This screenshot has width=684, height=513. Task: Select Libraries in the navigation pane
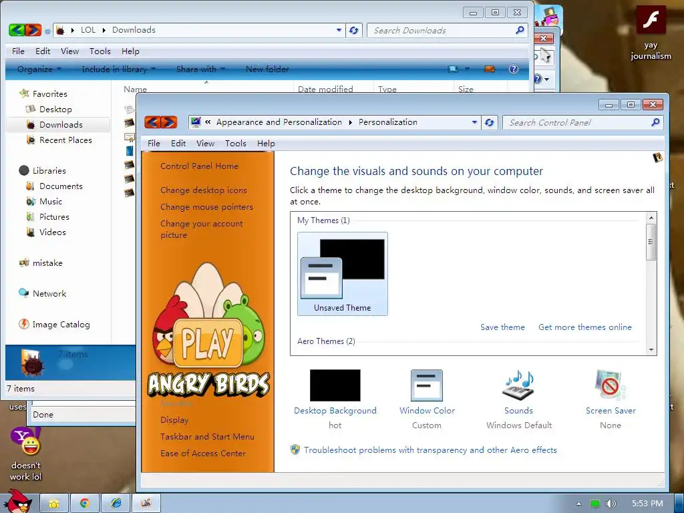click(49, 170)
